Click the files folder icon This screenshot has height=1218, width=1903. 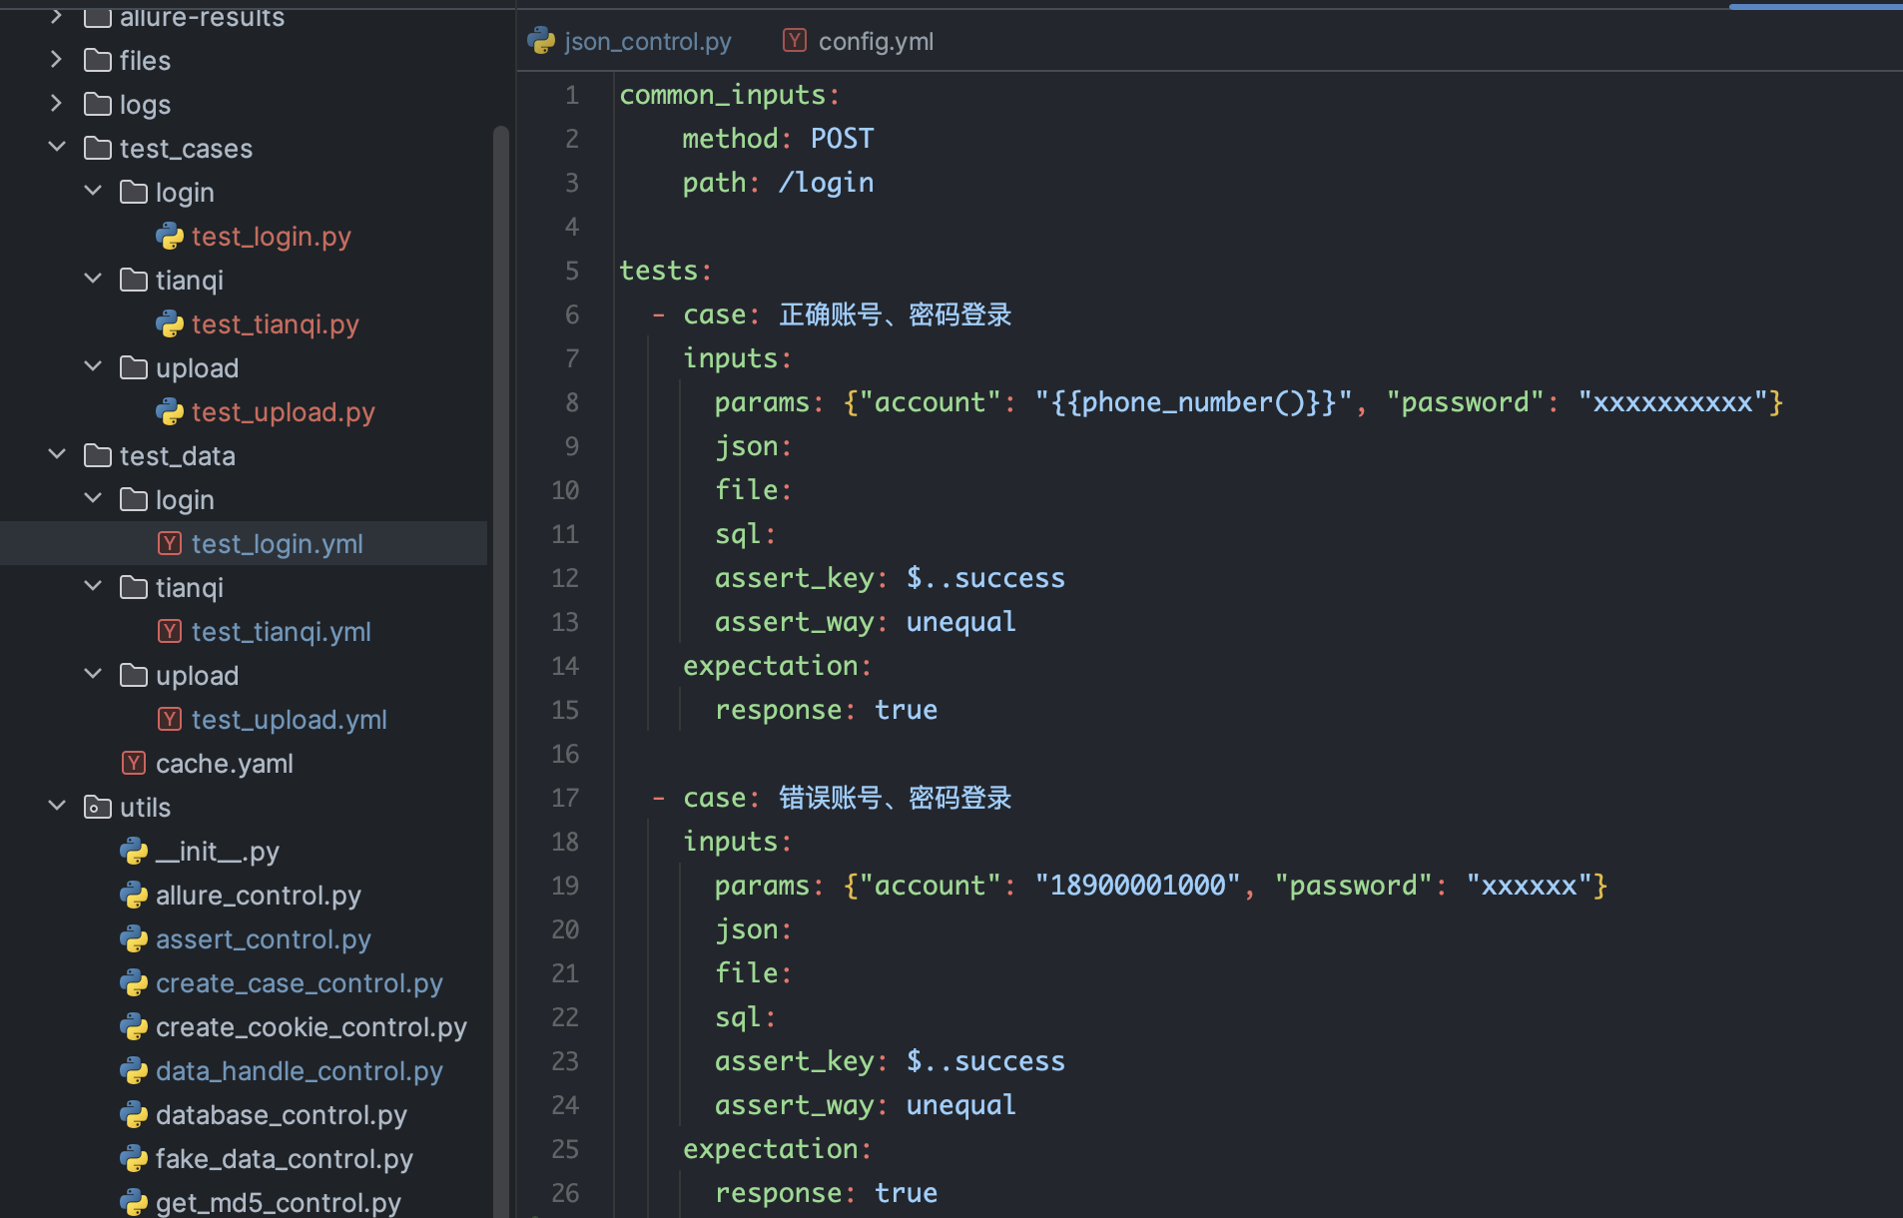tap(98, 60)
